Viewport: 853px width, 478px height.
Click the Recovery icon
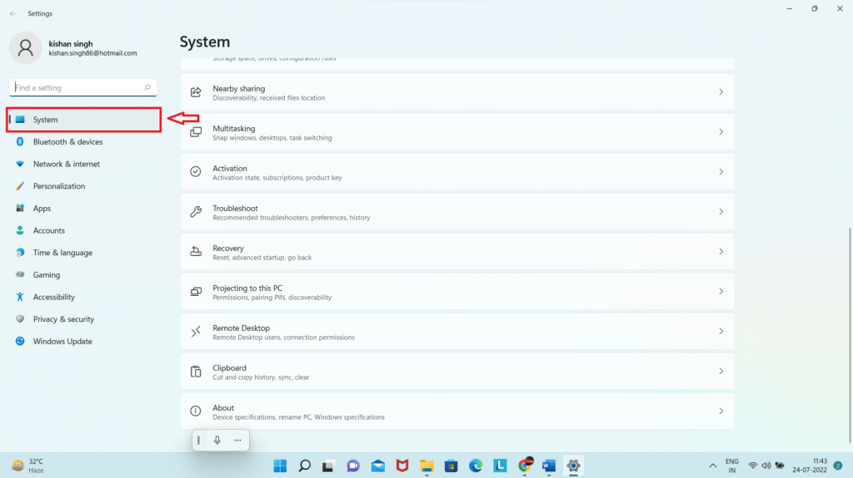(196, 252)
